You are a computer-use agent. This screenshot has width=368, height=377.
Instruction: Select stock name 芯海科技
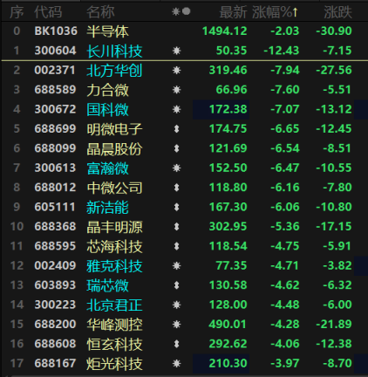click(114, 246)
